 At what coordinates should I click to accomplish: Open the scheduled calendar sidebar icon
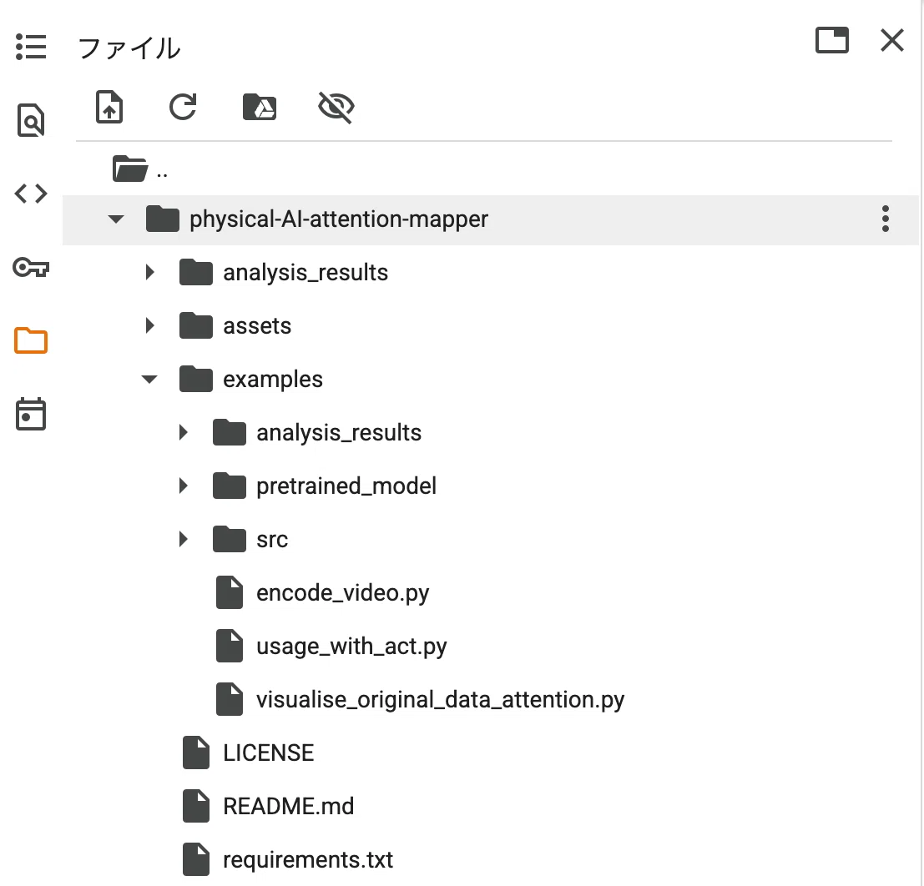pos(31,414)
